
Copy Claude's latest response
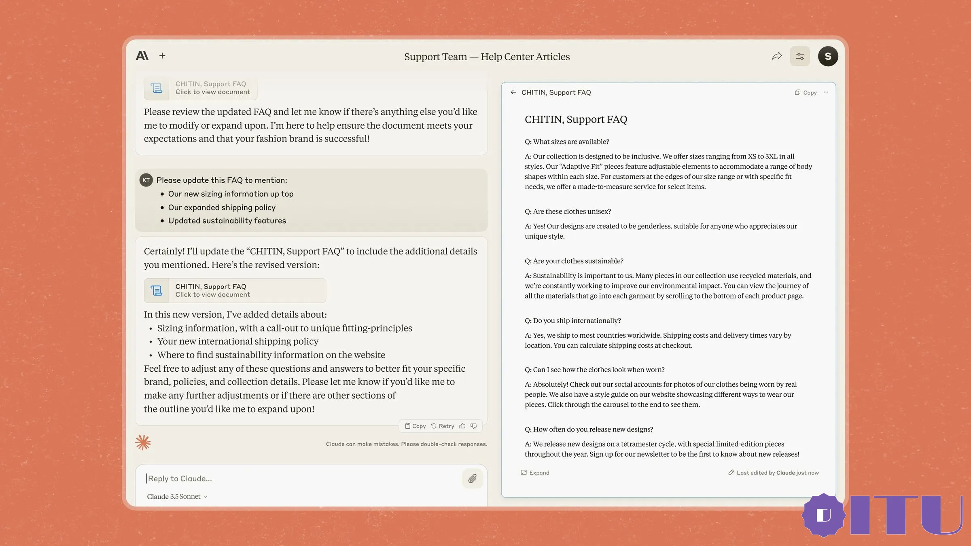(x=416, y=426)
